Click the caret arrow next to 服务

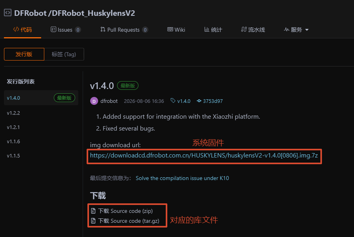pos(307,30)
